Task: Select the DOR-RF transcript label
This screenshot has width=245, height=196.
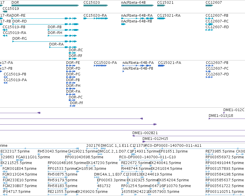Action: [x=75, y=56]
